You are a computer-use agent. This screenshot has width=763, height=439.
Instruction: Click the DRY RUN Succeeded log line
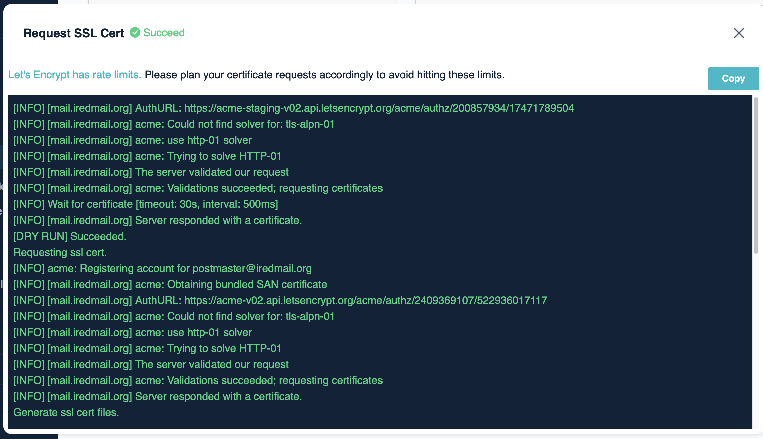[70, 236]
